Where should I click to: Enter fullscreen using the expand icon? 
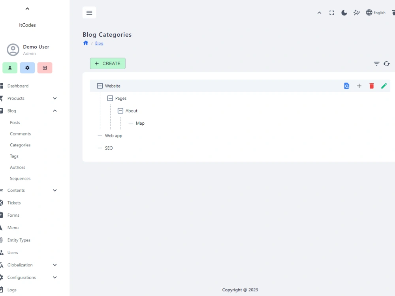331,12
